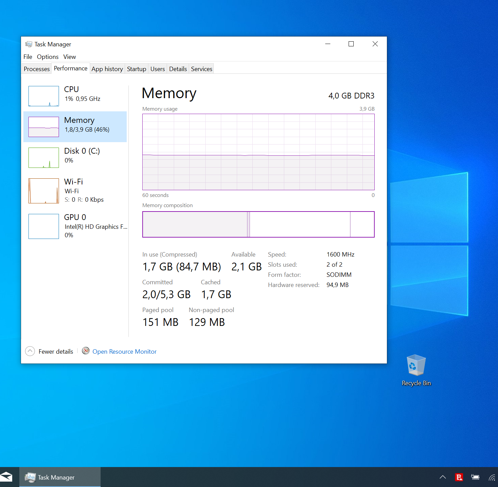Screen dimensions: 498x487
Task: Open the Wi-Fi performance graph
Action: coord(44,191)
